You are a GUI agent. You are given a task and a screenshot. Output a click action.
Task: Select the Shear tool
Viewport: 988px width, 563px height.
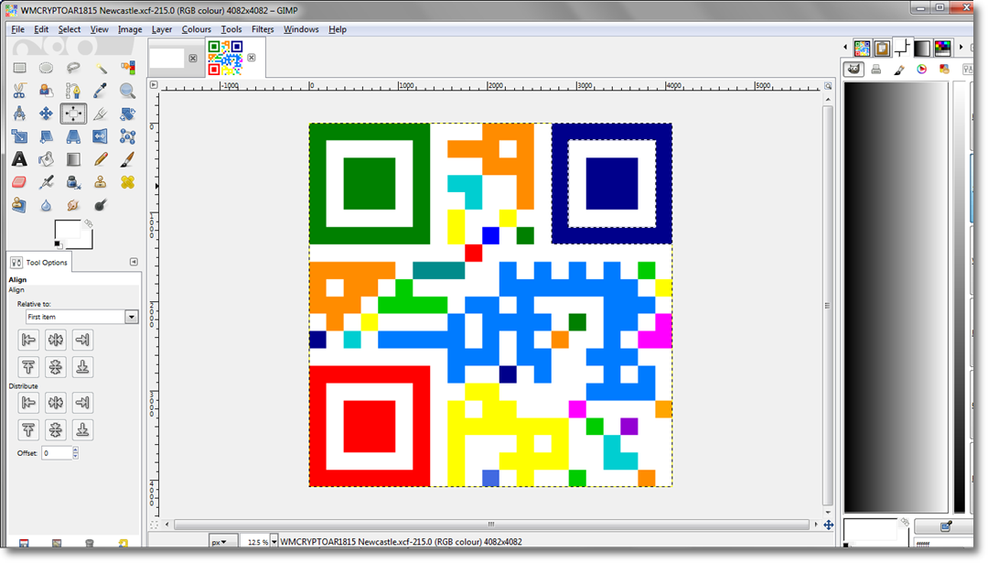coord(46,136)
